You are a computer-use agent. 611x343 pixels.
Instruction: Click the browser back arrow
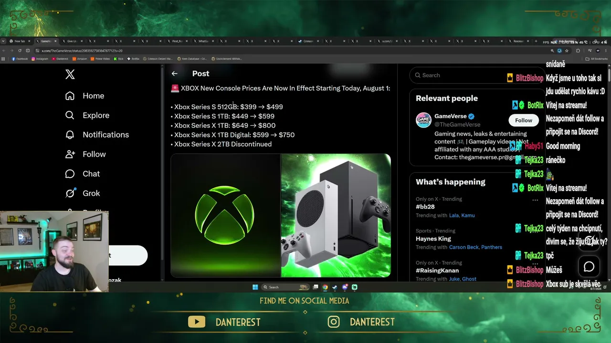coord(4,50)
